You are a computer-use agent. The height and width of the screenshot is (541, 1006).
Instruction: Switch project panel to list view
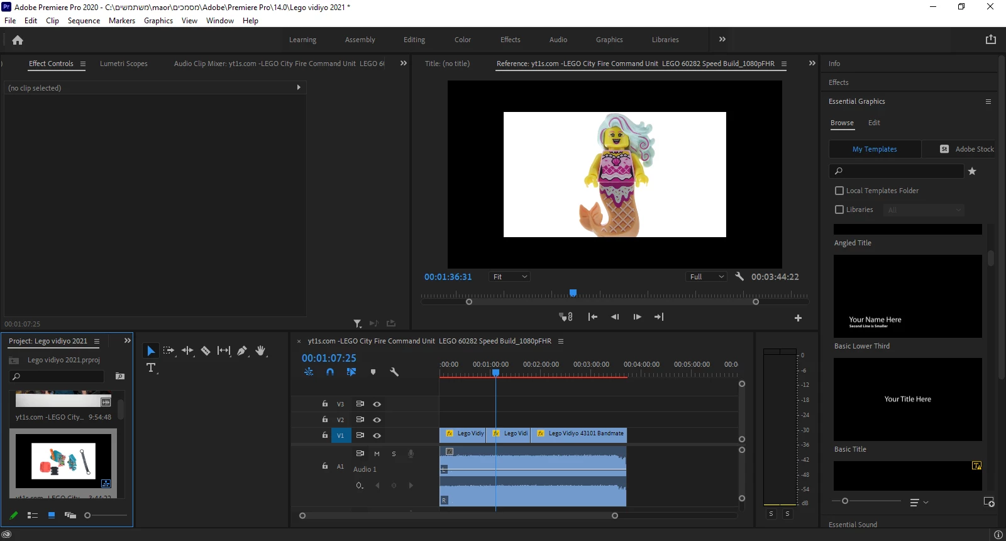pos(33,515)
